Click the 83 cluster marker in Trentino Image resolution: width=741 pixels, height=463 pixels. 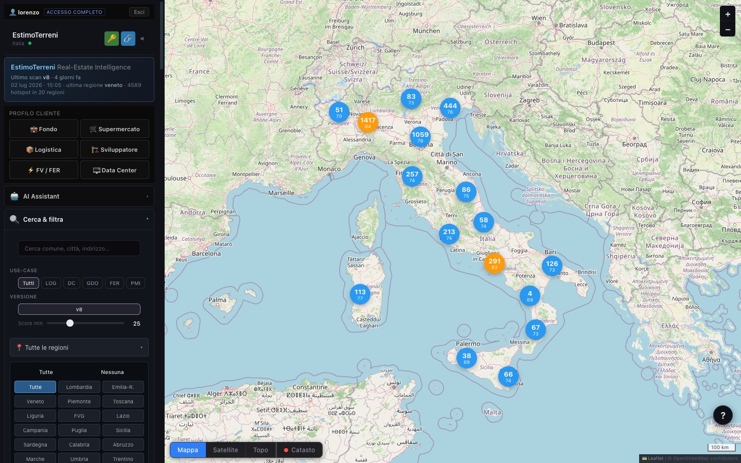pos(411,99)
